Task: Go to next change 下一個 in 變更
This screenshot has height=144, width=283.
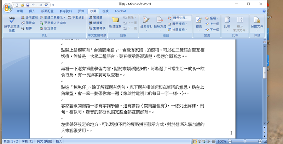Action: click(212, 30)
